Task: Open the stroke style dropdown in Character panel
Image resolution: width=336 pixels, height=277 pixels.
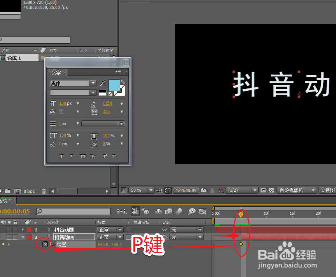Action: pyautogui.click(x=103, y=124)
